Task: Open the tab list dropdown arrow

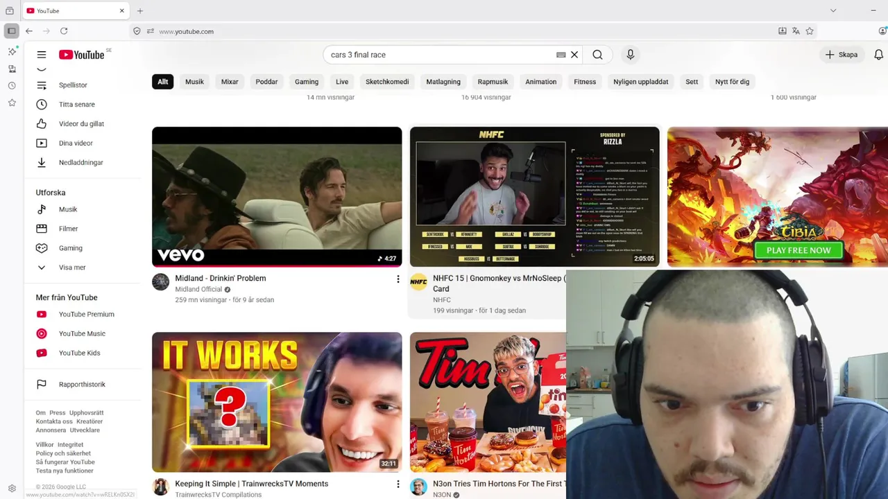Action: coord(833,10)
